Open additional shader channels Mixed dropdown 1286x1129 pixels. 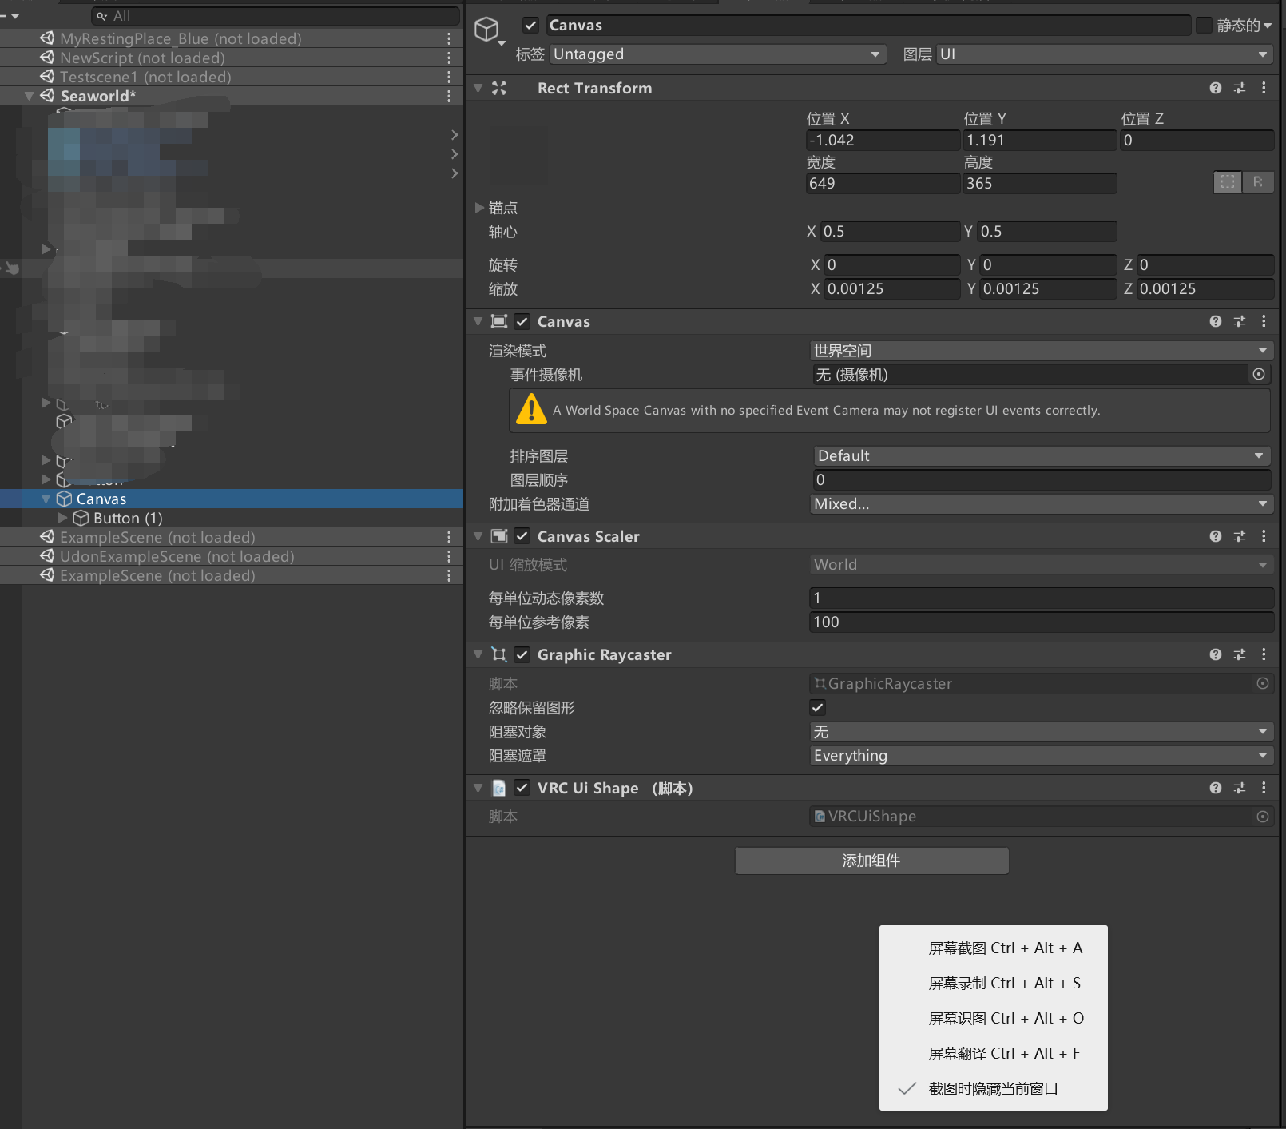pyautogui.click(x=1042, y=504)
